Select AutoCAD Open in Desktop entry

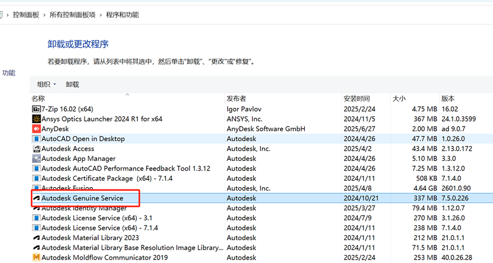(83, 139)
